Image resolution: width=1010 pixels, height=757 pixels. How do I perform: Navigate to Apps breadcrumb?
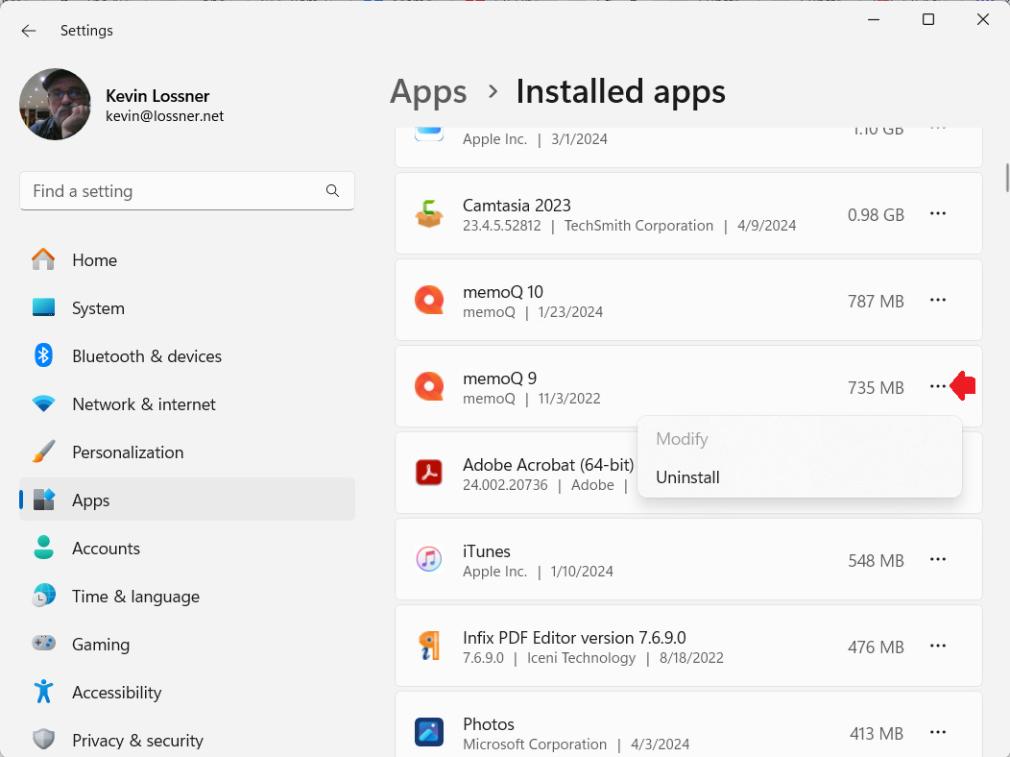(428, 91)
